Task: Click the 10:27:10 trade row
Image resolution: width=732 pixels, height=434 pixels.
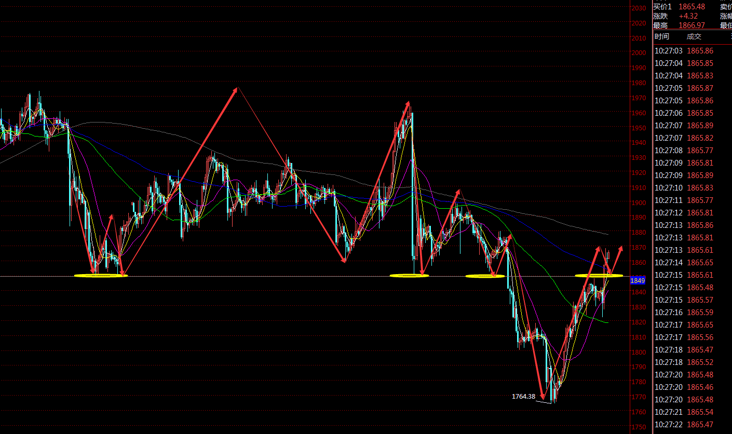Action: [x=692, y=188]
